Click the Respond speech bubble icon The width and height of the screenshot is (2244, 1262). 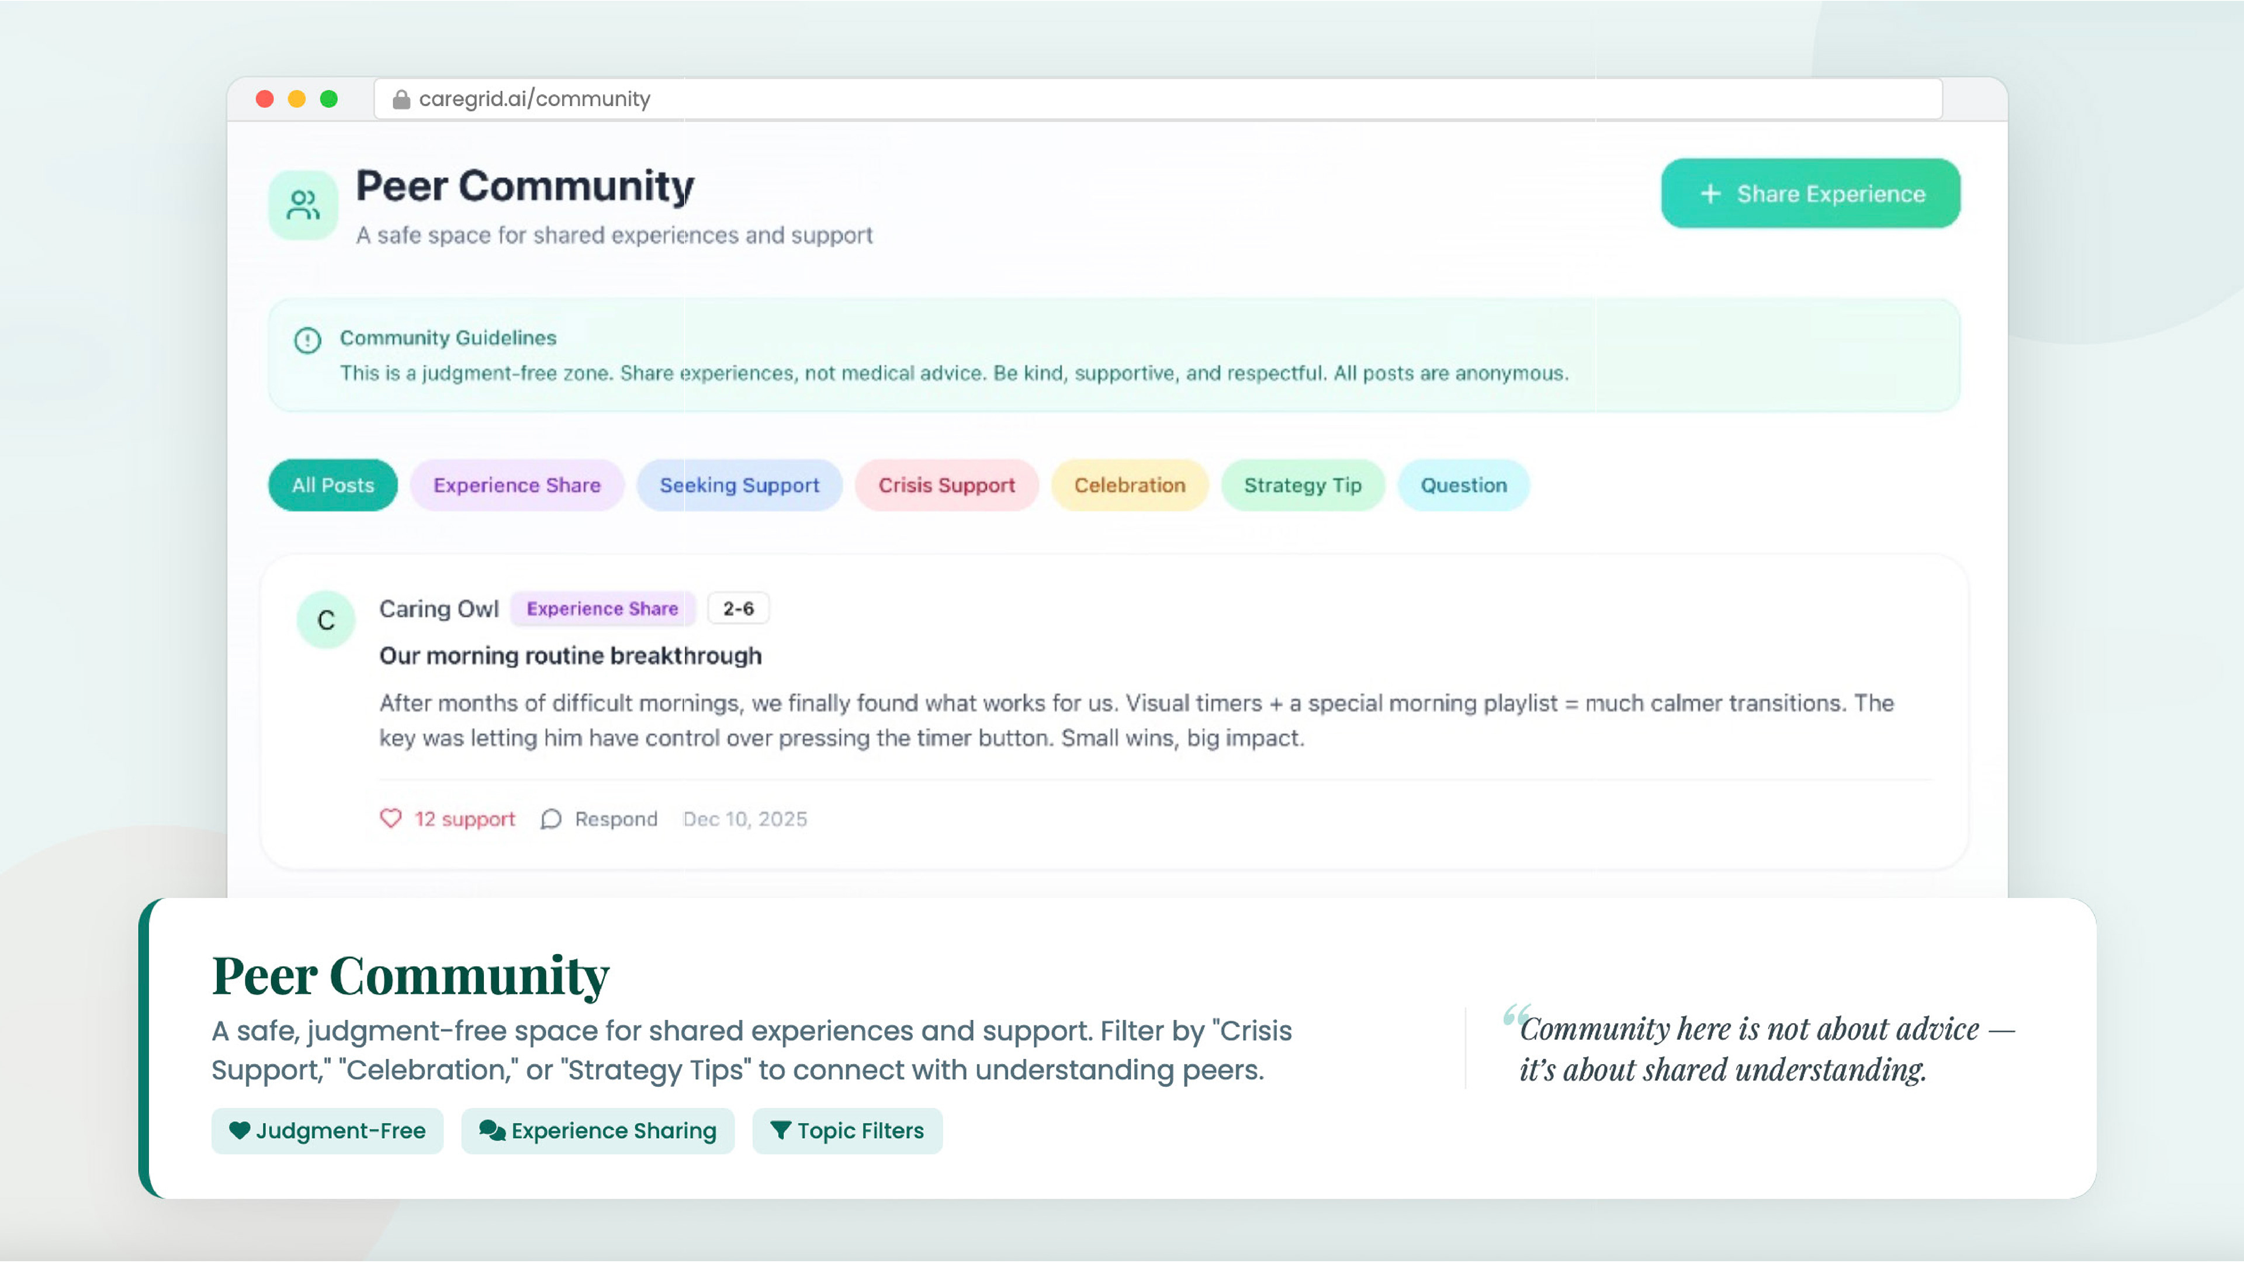[550, 820]
